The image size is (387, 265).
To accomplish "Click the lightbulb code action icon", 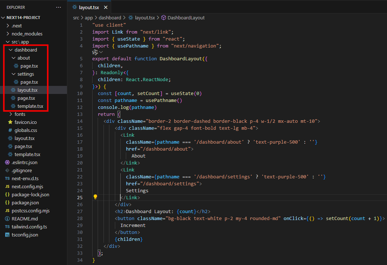I will coord(95,197).
